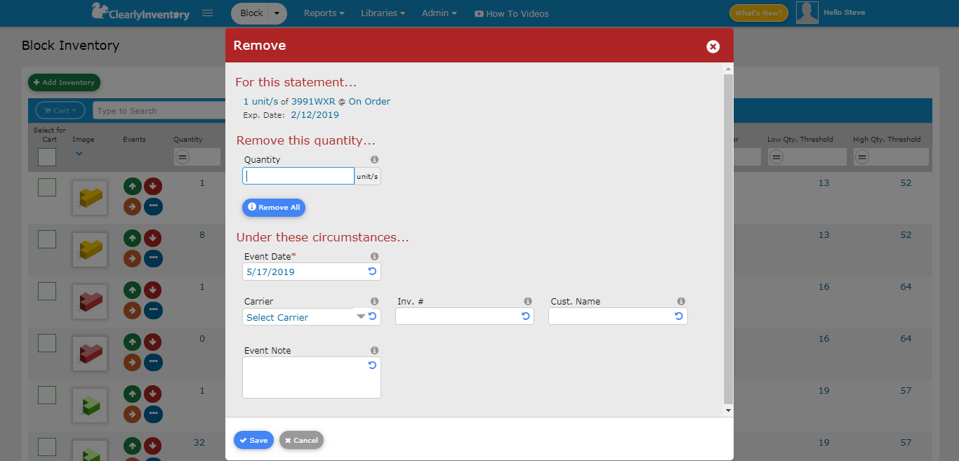Check the quantity 0 row checkbox
959x461 pixels.
click(47, 343)
